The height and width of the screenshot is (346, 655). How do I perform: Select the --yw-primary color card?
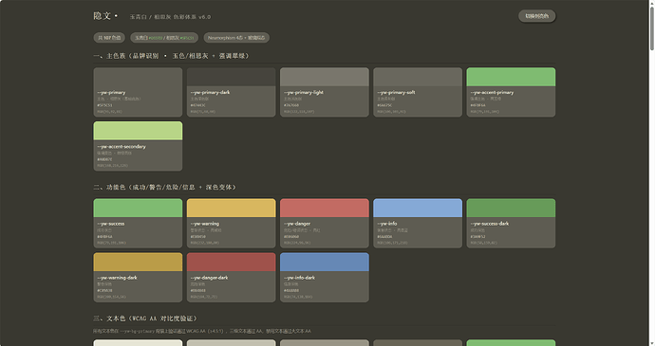click(138, 92)
